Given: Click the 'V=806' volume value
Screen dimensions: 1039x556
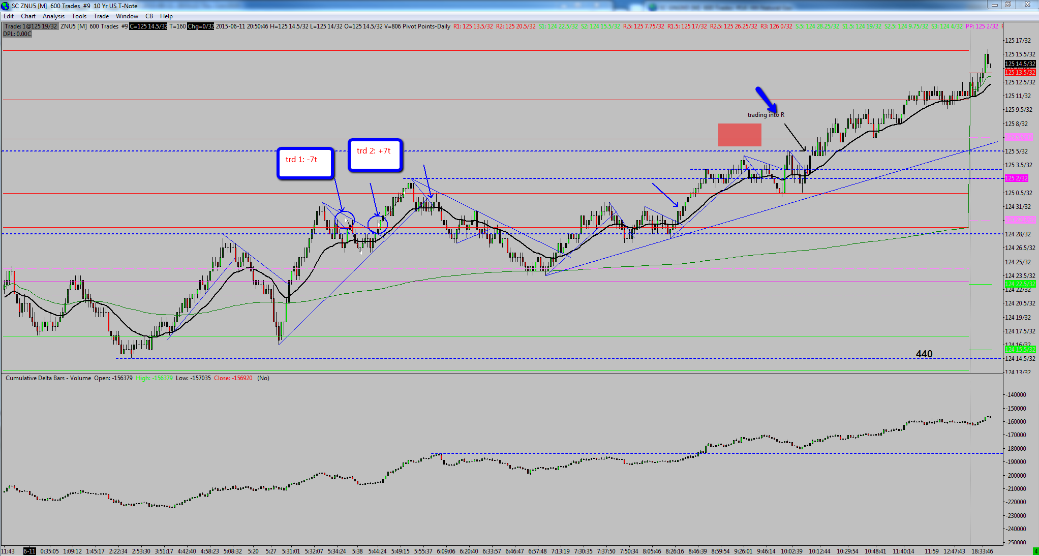Looking at the screenshot, I should click(392, 26).
